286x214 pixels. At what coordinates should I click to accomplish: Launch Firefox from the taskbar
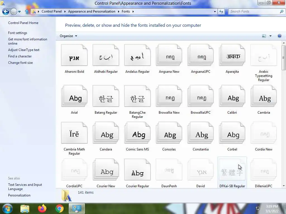click(x=42, y=208)
